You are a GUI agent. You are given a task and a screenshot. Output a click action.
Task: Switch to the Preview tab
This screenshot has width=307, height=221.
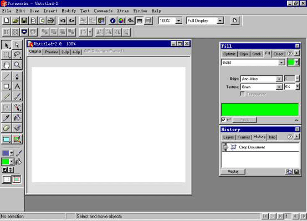pyautogui.click(x=51, y=52)
